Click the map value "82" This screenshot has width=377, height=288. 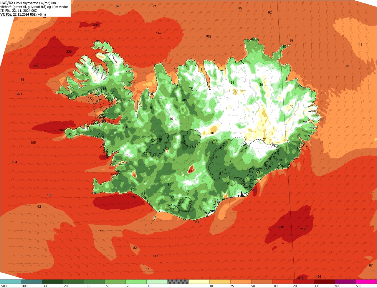click(135, 248)
